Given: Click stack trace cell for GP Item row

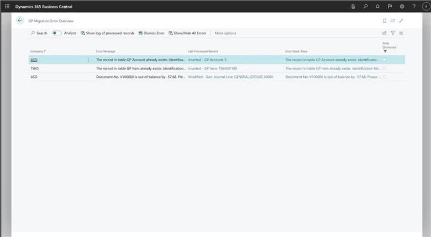Looking at the screenshot, I should (333, 68).
